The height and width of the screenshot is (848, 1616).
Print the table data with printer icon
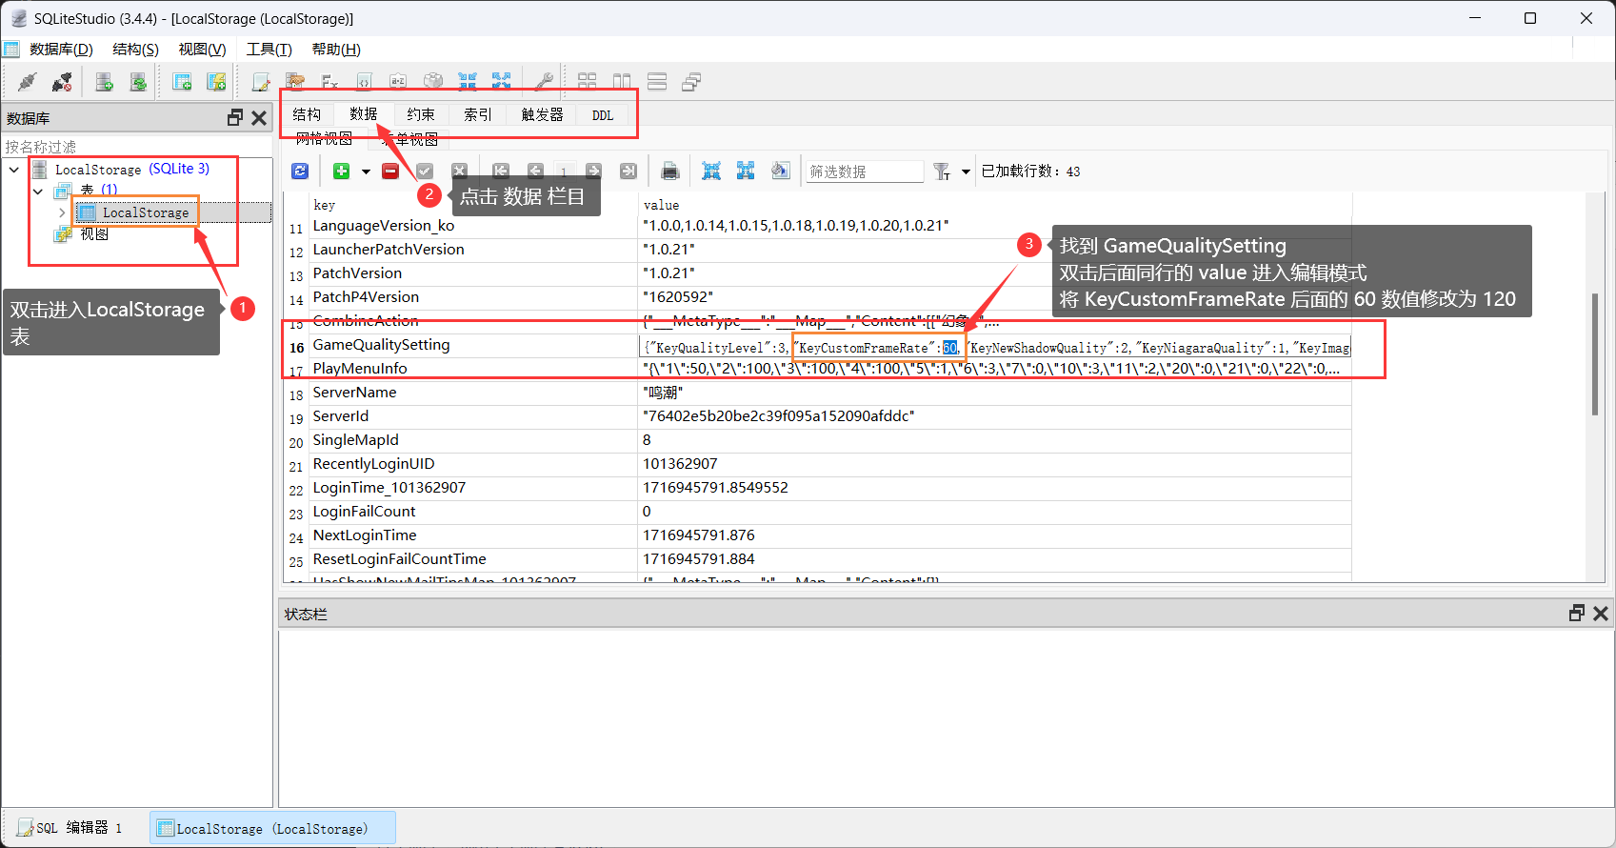(670, 171)
